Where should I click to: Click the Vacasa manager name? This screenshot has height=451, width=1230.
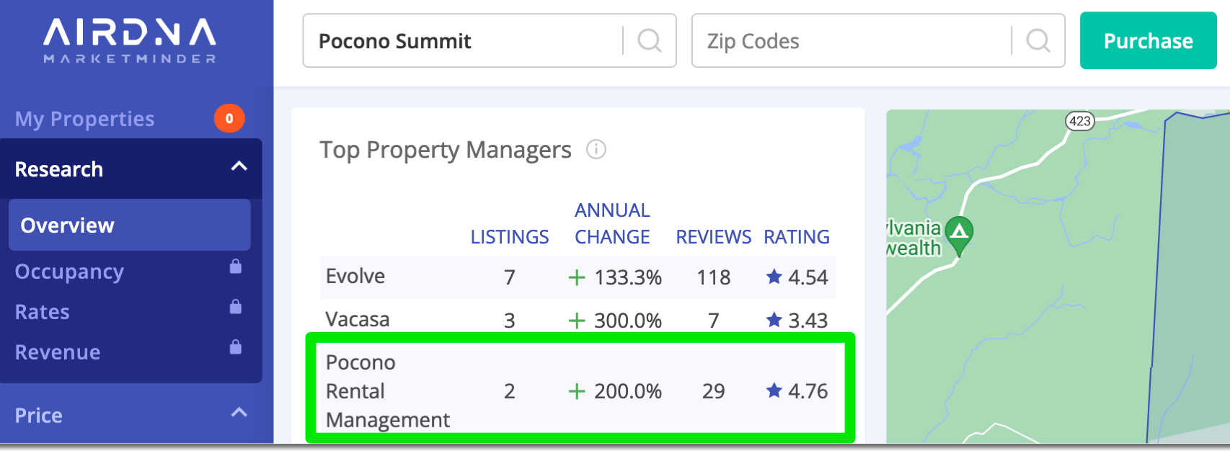(x=358, y=319)
